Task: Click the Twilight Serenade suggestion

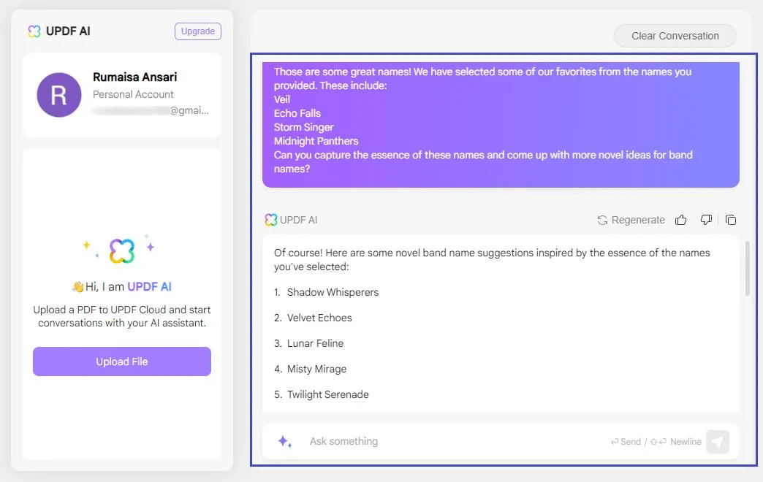Action: (x=328, y=394)
